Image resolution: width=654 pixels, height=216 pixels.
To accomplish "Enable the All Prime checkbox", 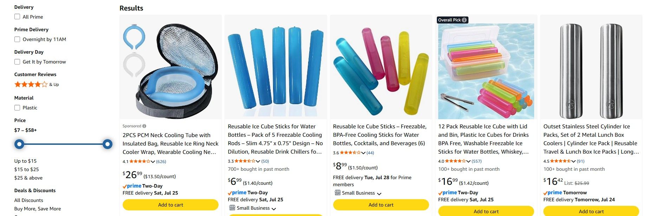I will pos(17,17).
